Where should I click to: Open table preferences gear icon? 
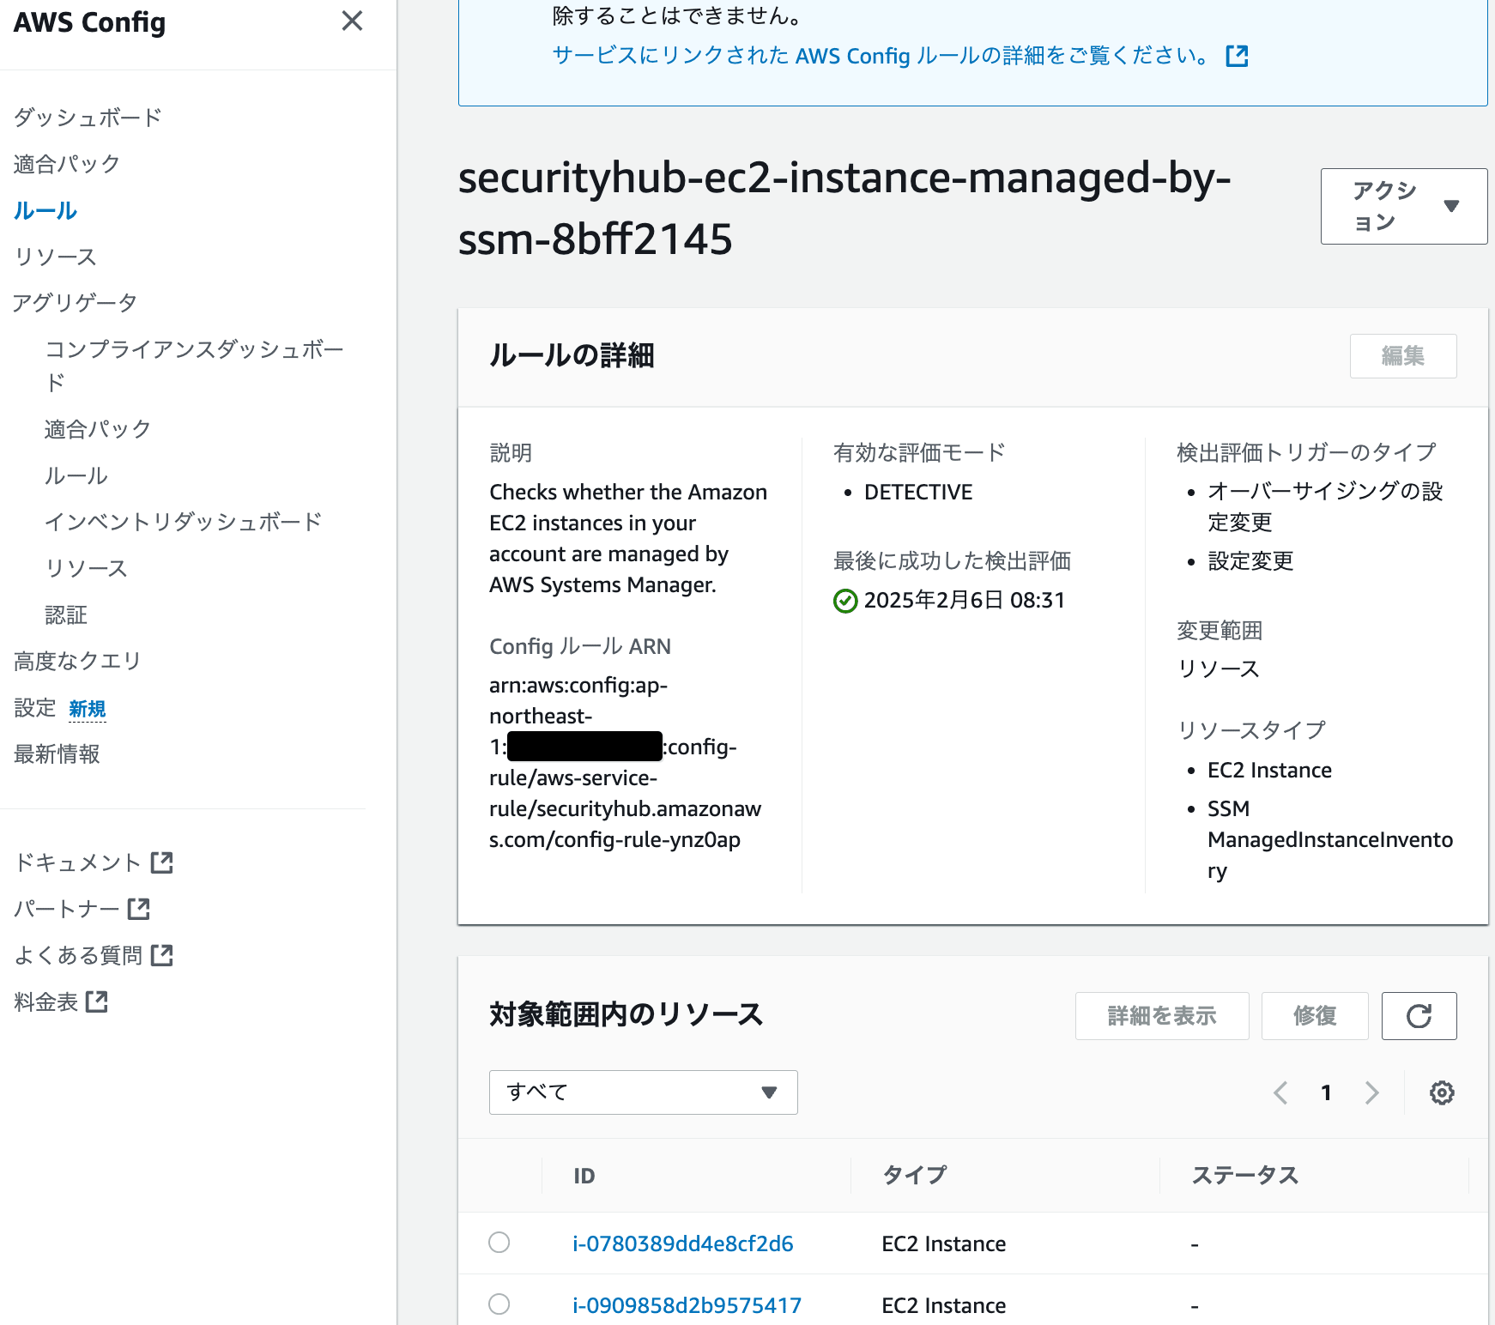pos(1442,1092)
